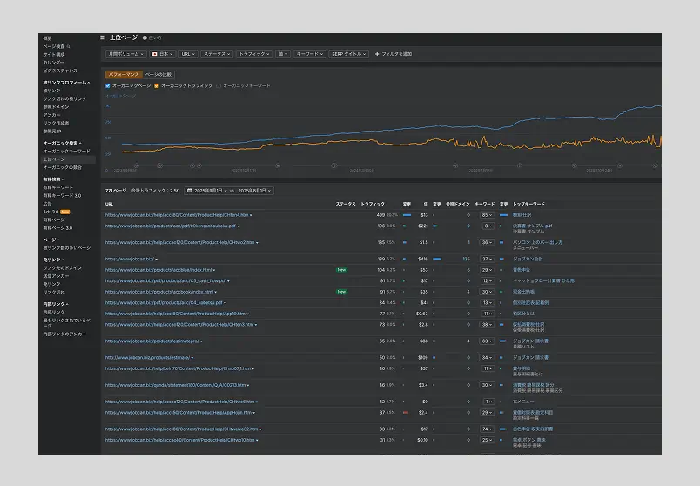Click the orange badge beside Ads 3.0
The height and width of the screenshot is (486, 700).
(x=65, y=212)
